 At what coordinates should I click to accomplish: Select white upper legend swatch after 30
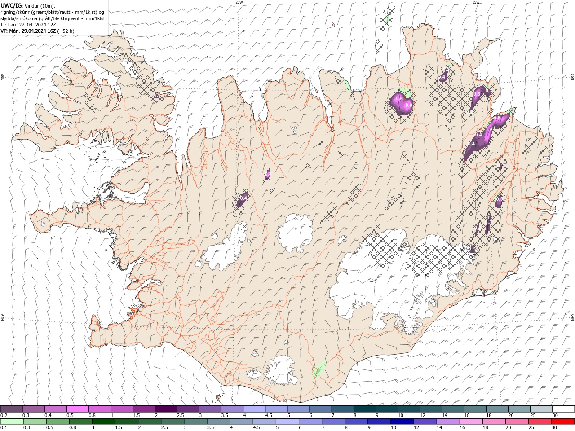tap(563, 409)
